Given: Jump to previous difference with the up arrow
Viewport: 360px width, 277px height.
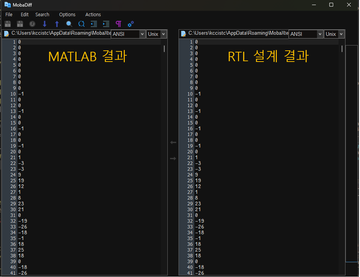Looking at the screenshot, I should pos(57,24).
